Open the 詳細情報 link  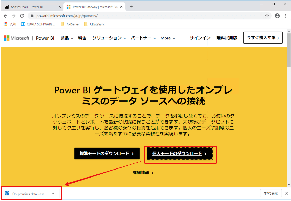(x=143, y=173)
